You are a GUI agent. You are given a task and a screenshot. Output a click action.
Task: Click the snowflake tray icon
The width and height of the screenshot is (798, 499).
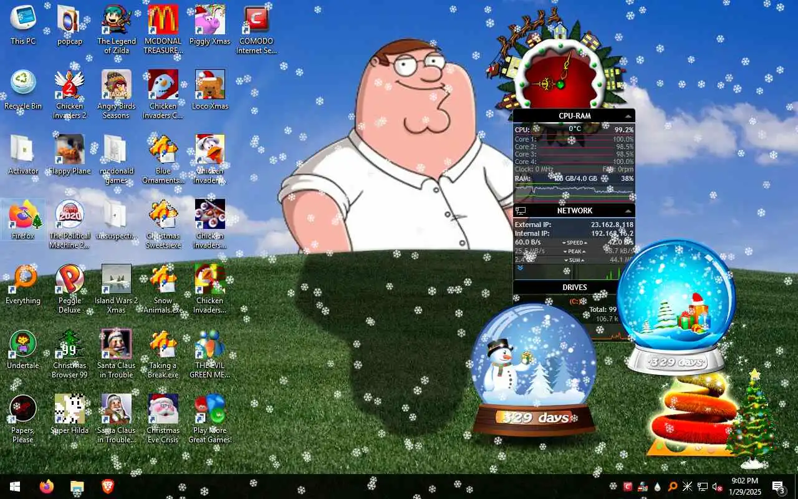pyautogui.click(x=612, y=487)
